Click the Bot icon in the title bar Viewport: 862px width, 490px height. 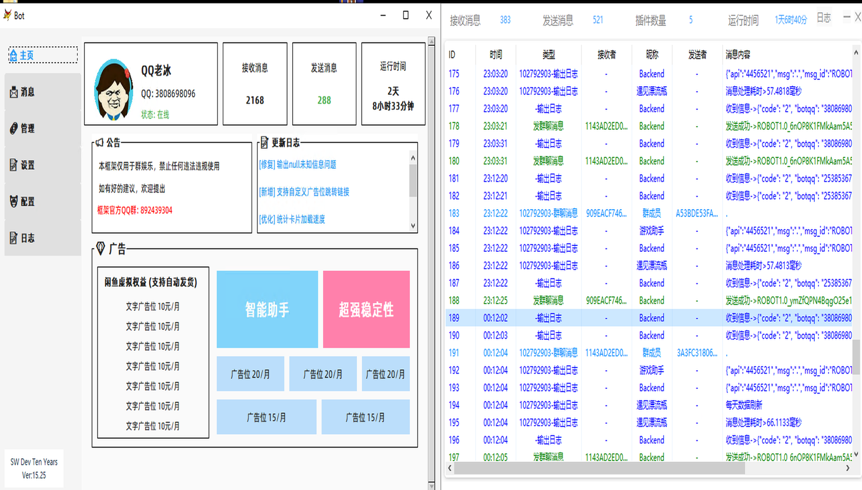[x=7, y=15]
